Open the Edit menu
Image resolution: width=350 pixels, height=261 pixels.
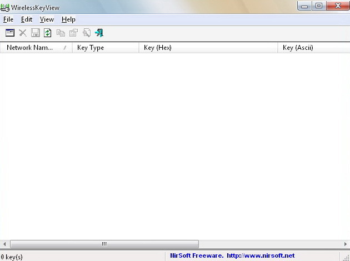[27, 19]
